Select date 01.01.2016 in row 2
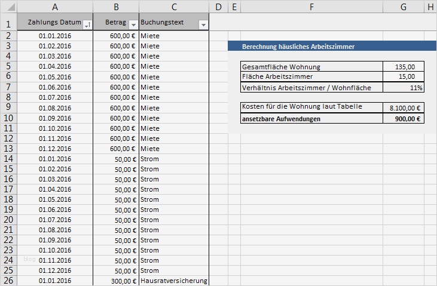Viewport: 437px width, 286px height. (x=55, y=36)
